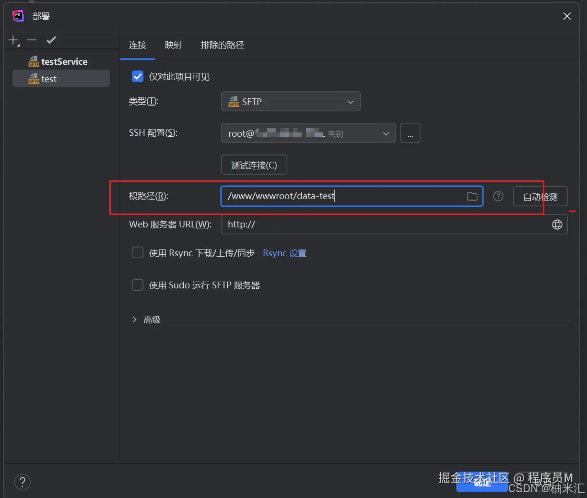
Task: Open the folder browser icon in 根路径 field
Action: coord(472,196)
